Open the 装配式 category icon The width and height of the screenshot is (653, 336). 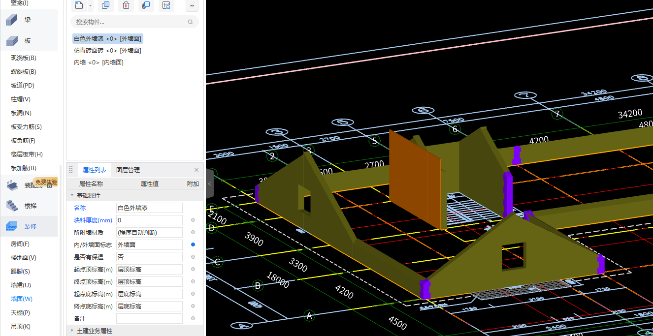point(12,185)
